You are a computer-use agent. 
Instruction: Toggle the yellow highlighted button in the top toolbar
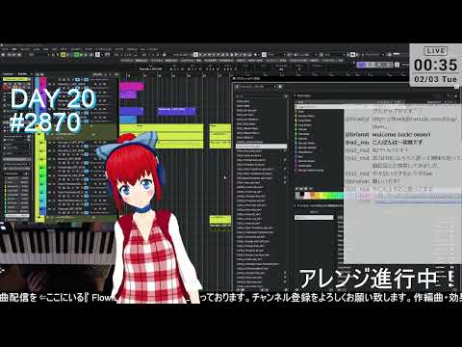(x=64, y=55)
